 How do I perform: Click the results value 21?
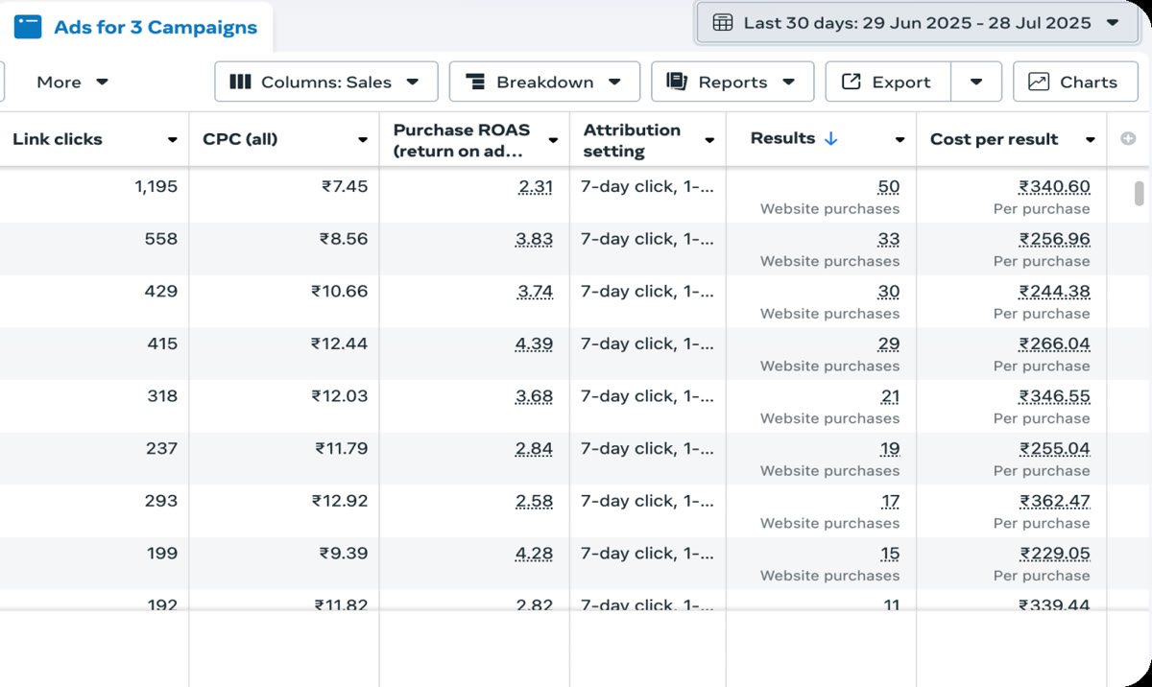tap(890, 396)
